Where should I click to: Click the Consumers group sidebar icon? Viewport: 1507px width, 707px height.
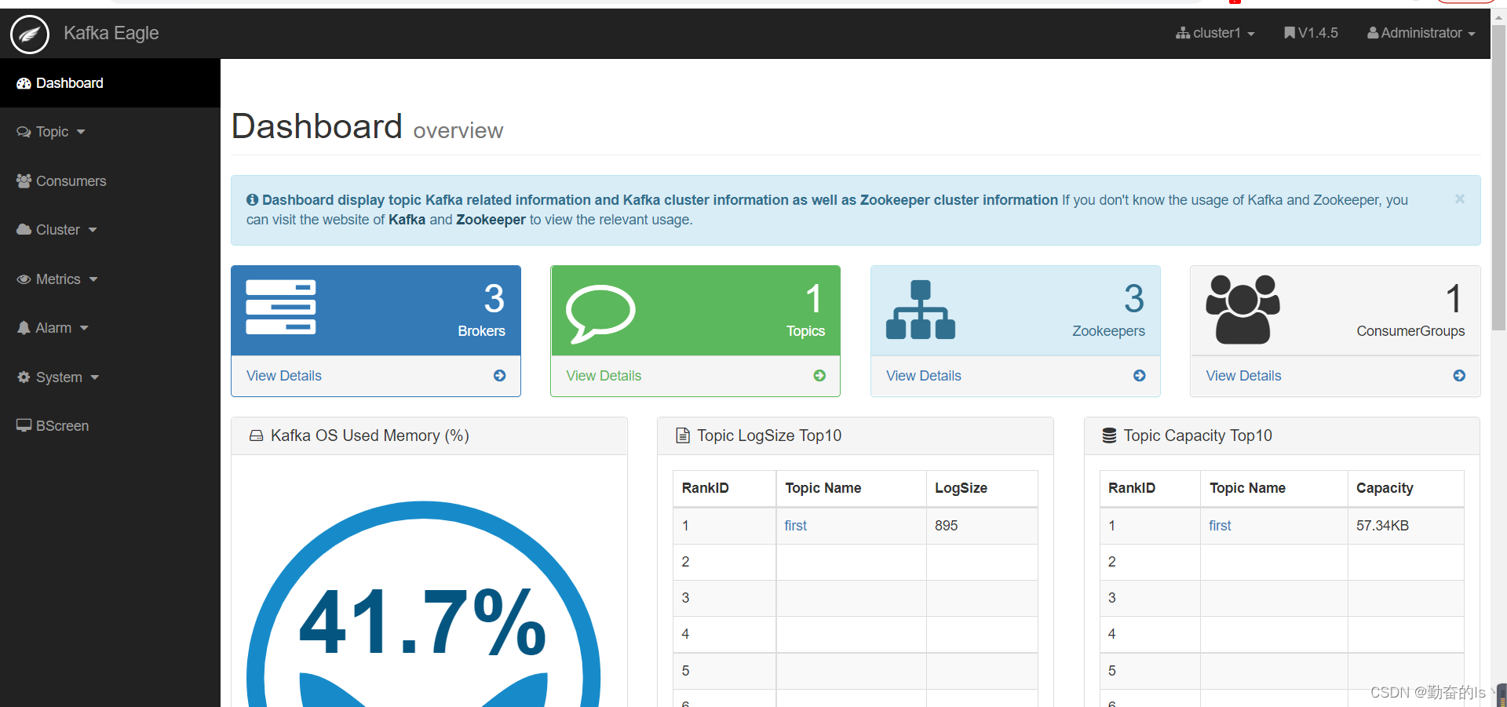pyautogui.click(x=24, y=180)
